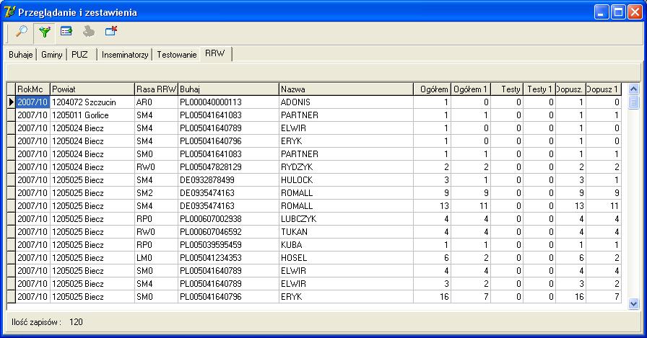
Task: Click the Nazwa column header
Action: [x=346, y=89]
